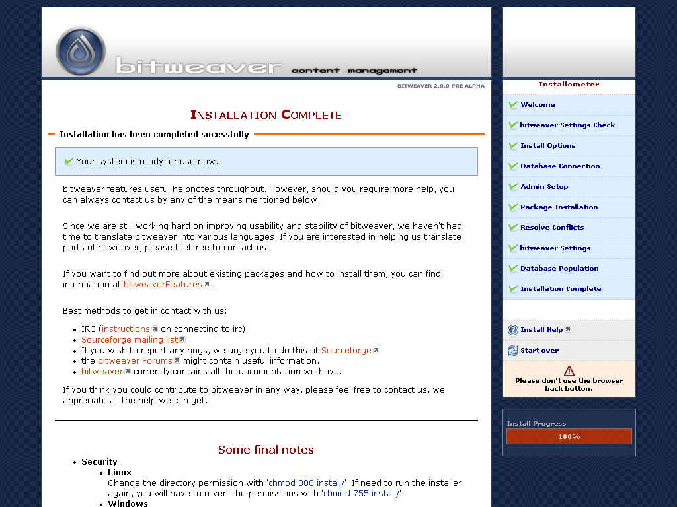Click the checkmark beside Resolve Conflicts
Image resolution: width=677 pixels, height=507 pixels.
click(513, 228)
